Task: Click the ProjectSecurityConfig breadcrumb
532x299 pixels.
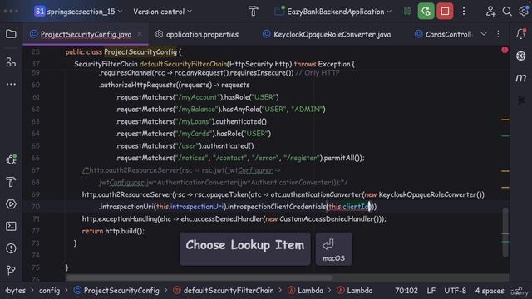Action: click(x=116, y=291)
